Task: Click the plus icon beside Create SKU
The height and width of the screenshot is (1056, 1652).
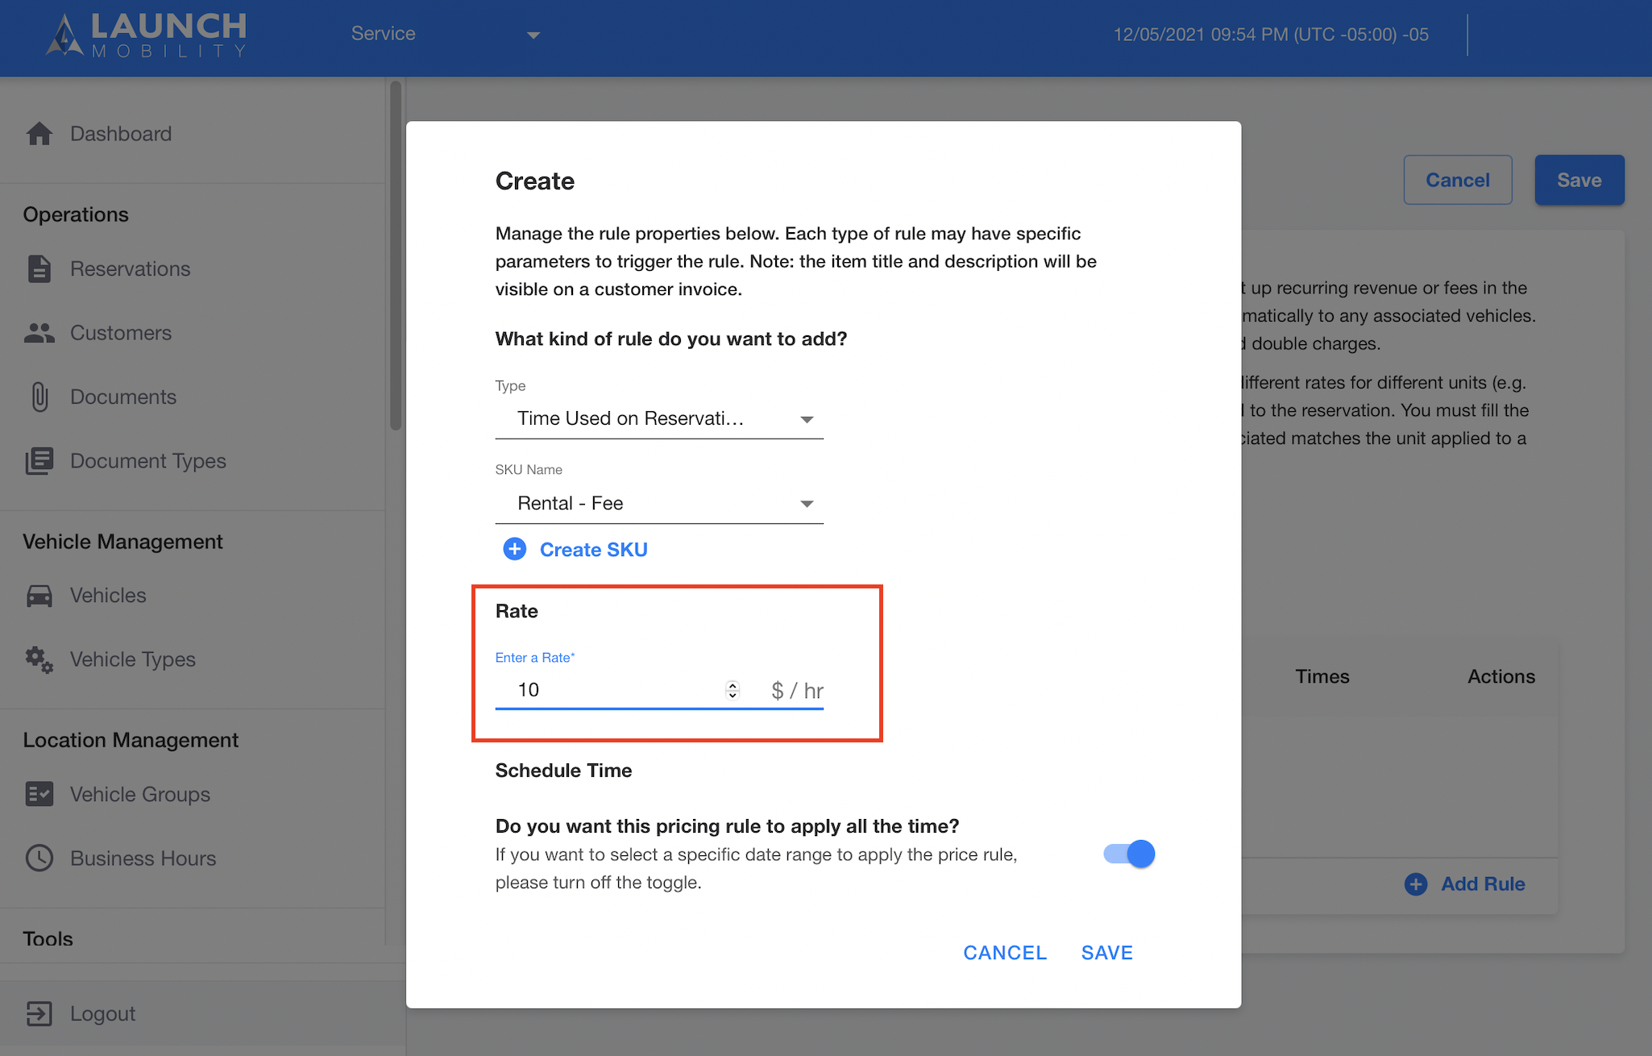Action: coord(515,549)
